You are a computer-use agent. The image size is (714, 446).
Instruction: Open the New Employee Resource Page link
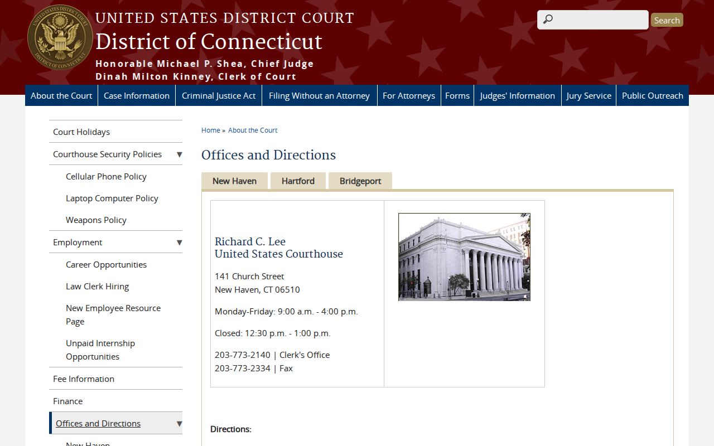coord(113,314)
